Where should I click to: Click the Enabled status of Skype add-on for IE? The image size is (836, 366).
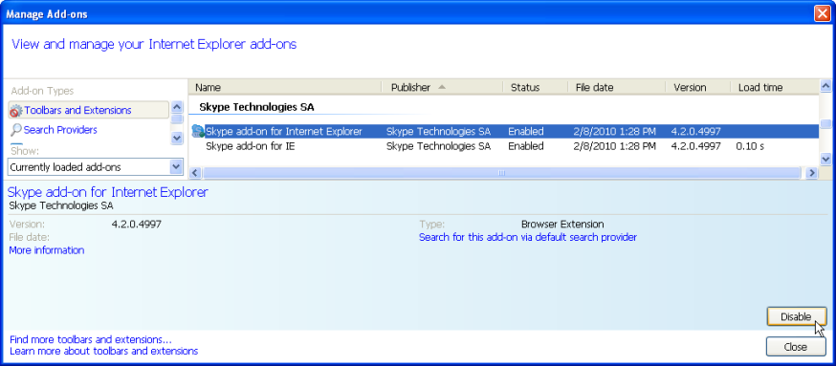click(x=526, y=146)
